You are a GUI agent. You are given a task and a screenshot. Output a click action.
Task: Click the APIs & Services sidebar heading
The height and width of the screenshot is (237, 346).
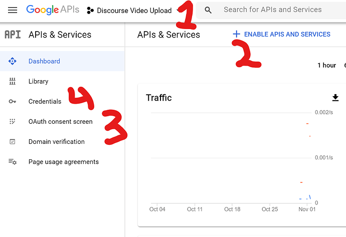tap(60, 35)
